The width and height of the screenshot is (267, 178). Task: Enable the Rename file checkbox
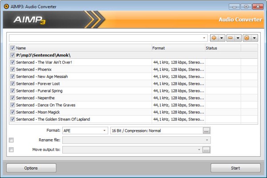coord(11,140)
